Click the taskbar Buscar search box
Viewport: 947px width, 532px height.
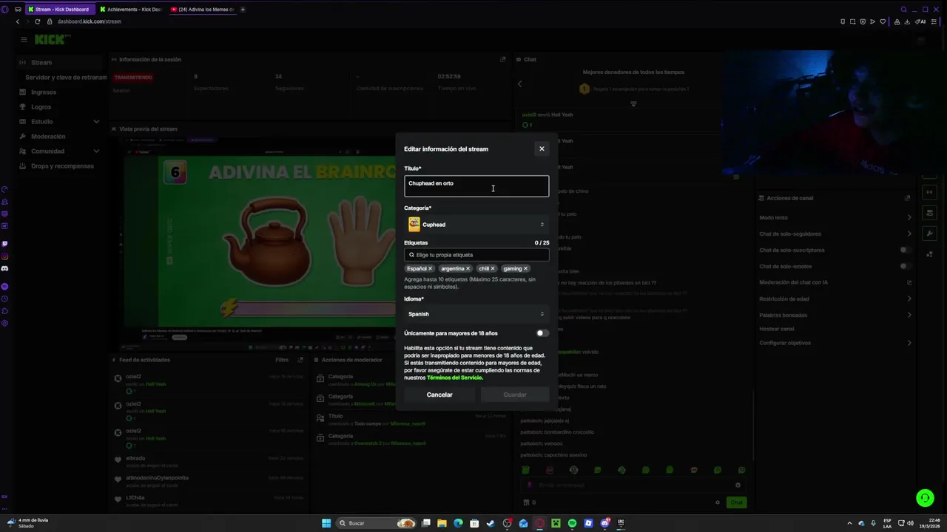(376, 523)
